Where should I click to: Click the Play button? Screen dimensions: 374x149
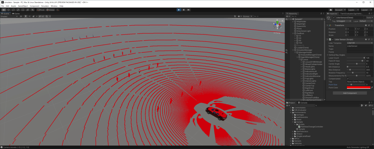tap(179, 10)
